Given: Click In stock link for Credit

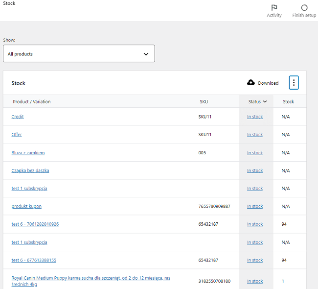Looking at the screenshot, I should [255, 117].
